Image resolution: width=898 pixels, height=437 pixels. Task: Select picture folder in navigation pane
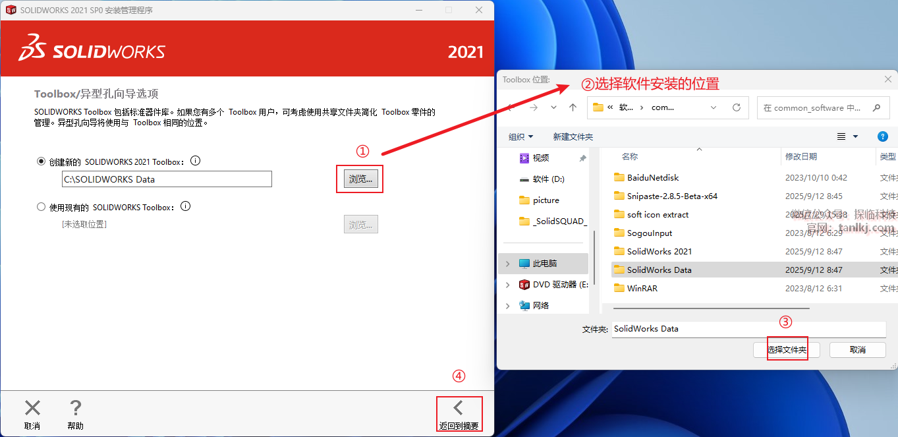(546, 200)
